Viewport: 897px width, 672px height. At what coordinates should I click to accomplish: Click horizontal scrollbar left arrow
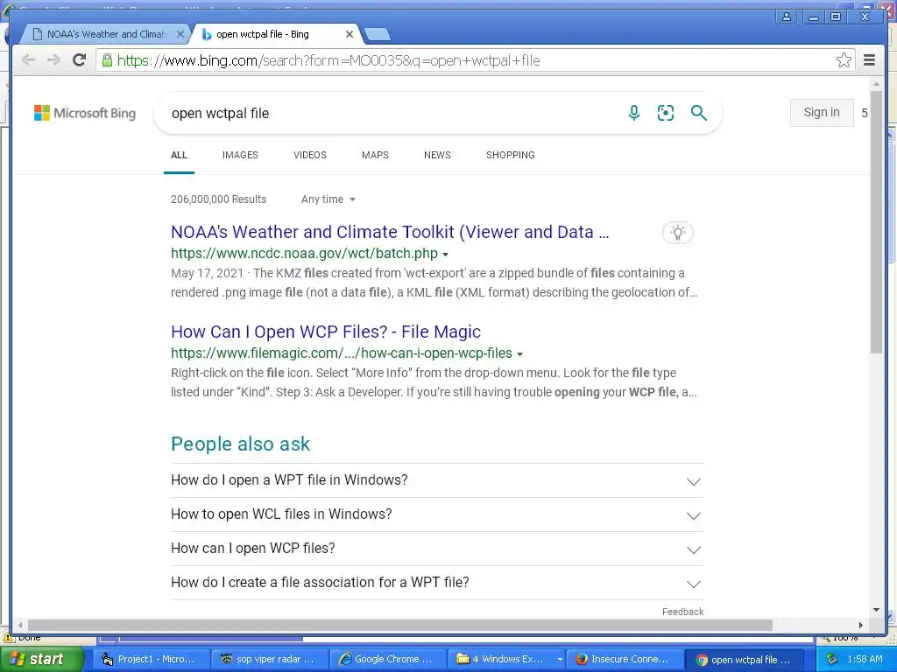[x=20, y=625]
